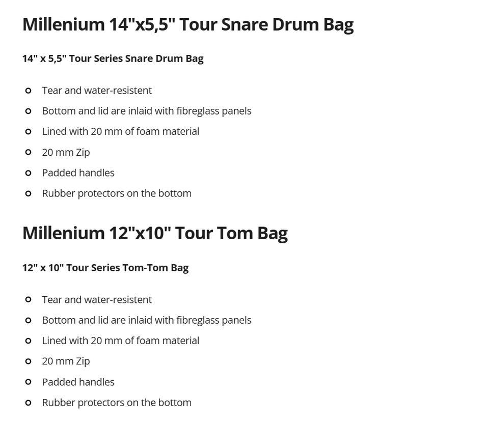Click Rubber protectors line in Snare Drum Bag list
Viewport: 489px width, 427px height.
tap(117, 193)
